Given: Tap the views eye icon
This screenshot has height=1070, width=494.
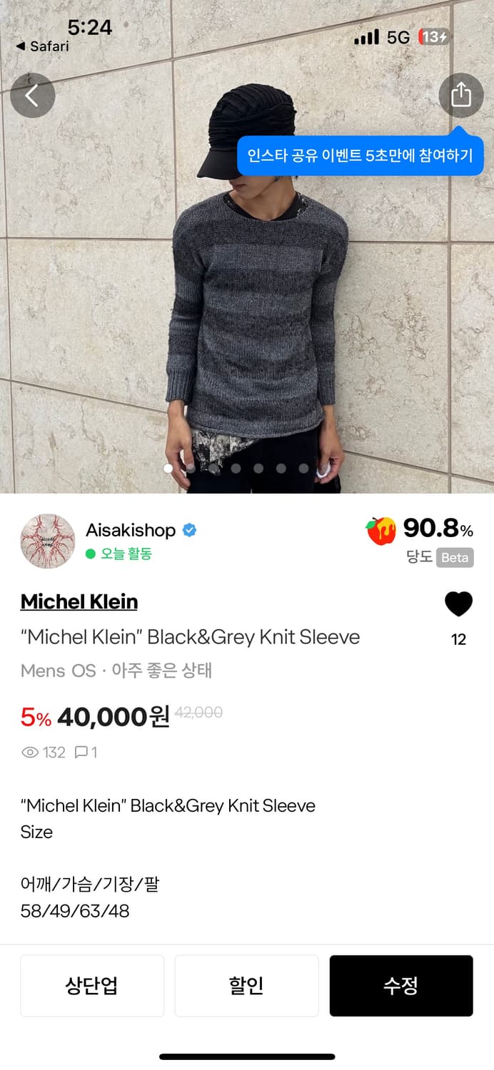Looking at the screenshot, I should 30,752.
